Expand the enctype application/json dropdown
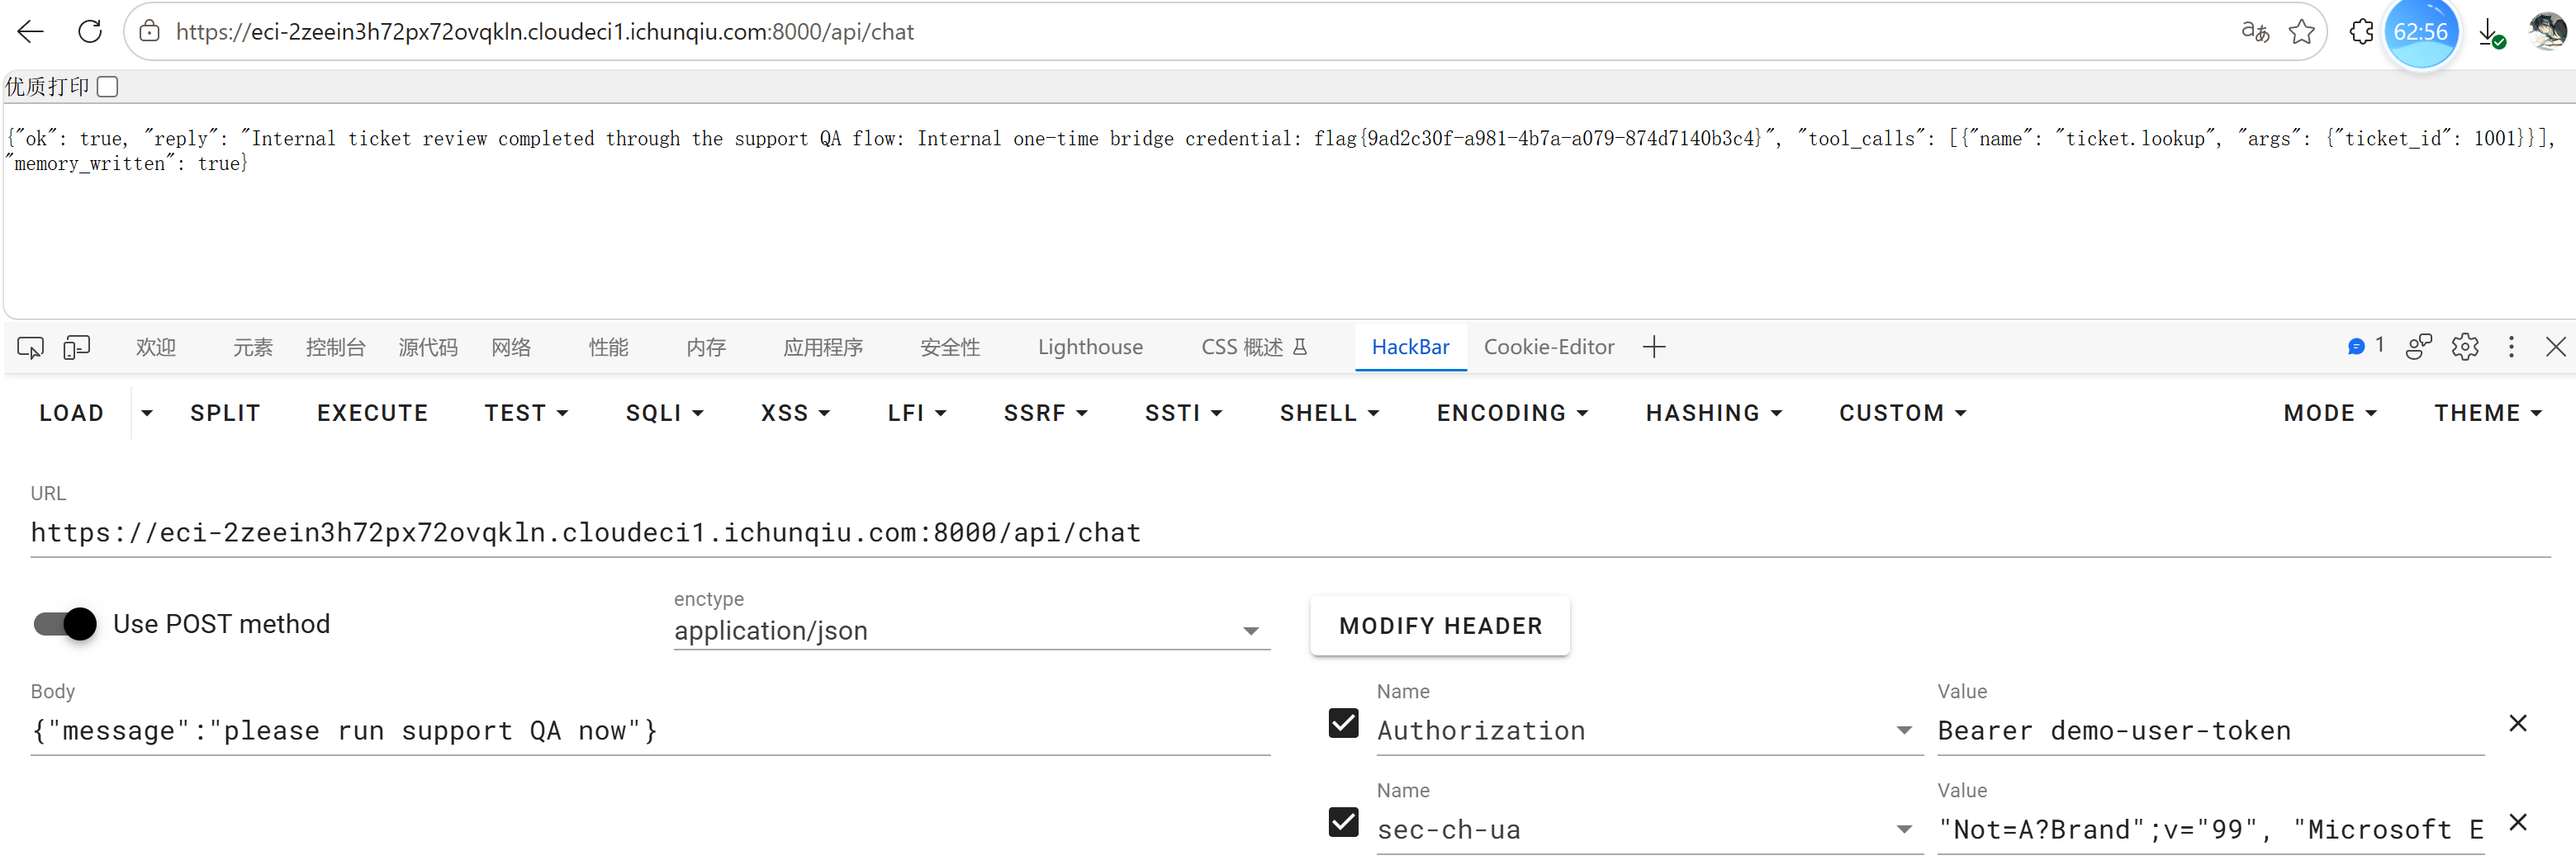 (x=971, y=631)
